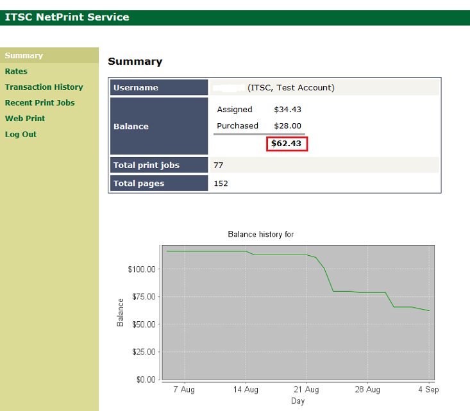The width and height of the screenshot is (470, 411).
Task: Click the total print jobs value 77
Action: pyautogui.click(x=218, y=165)
